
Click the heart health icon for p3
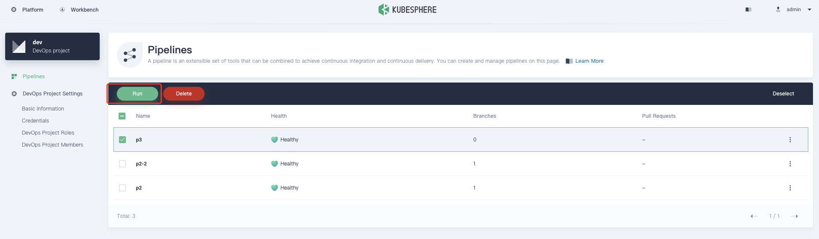pyautogui.click(x=275, y=140)
